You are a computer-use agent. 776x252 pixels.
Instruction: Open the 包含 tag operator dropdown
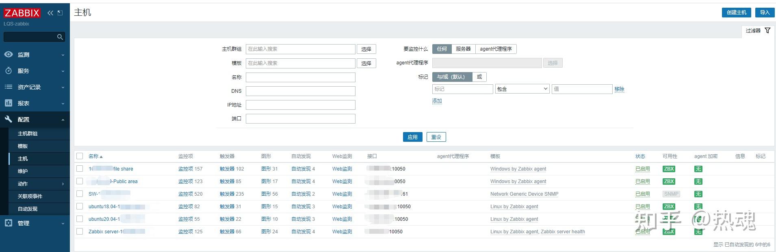point(522,89)
